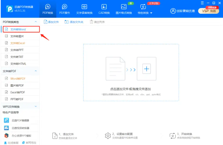Open the CAD转换 tab

point(104,9)
